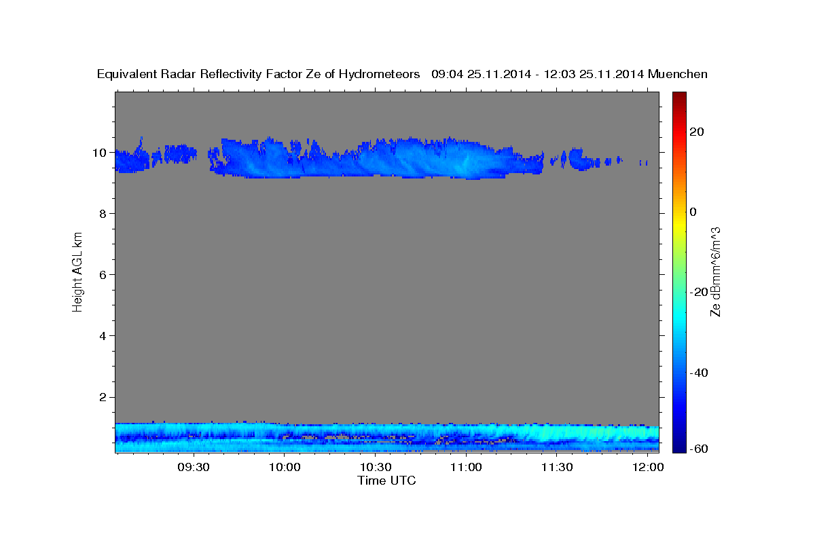Image resolution: width=815 pixels, height=543 pixels.
Task: Click the cirrus cloud layer near 10 km at 10:30
Action: pos(376,160)
